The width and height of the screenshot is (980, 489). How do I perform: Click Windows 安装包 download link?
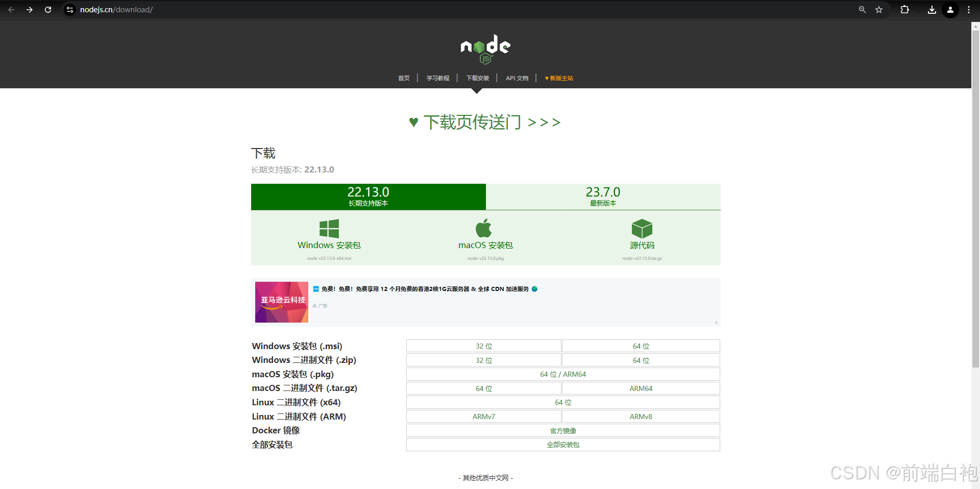(329, 246)
